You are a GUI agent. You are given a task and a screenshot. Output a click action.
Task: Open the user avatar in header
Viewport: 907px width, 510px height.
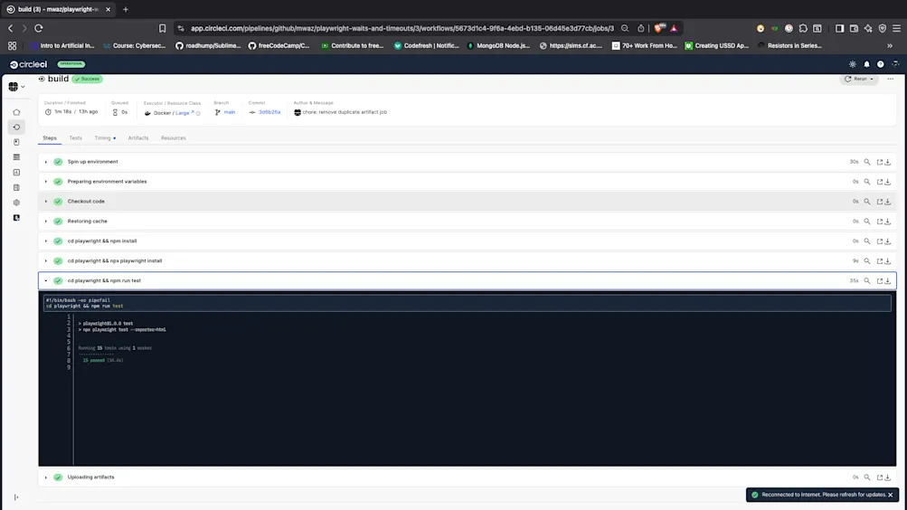coord(895,64)
